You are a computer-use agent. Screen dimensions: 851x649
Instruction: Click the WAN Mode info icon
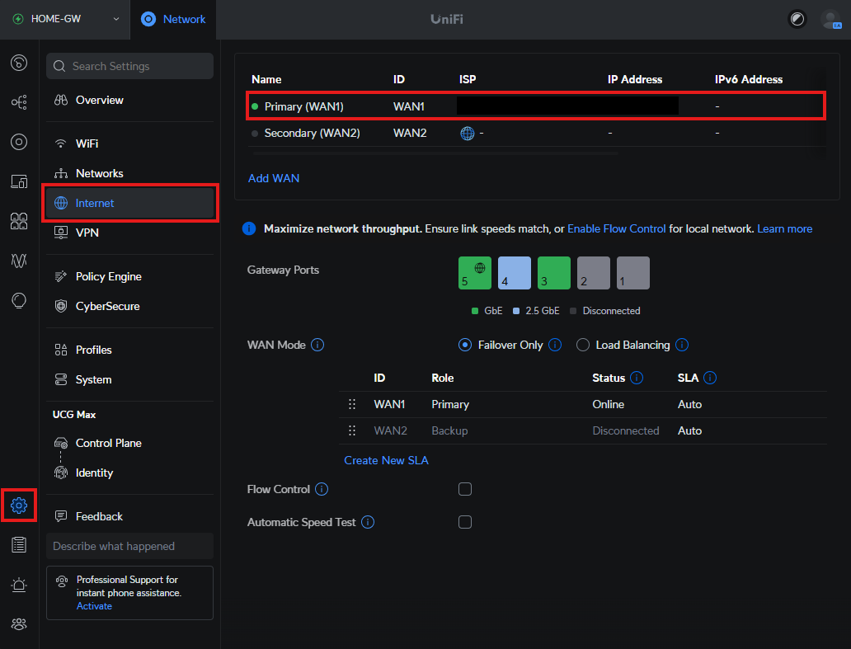(317, 346)
